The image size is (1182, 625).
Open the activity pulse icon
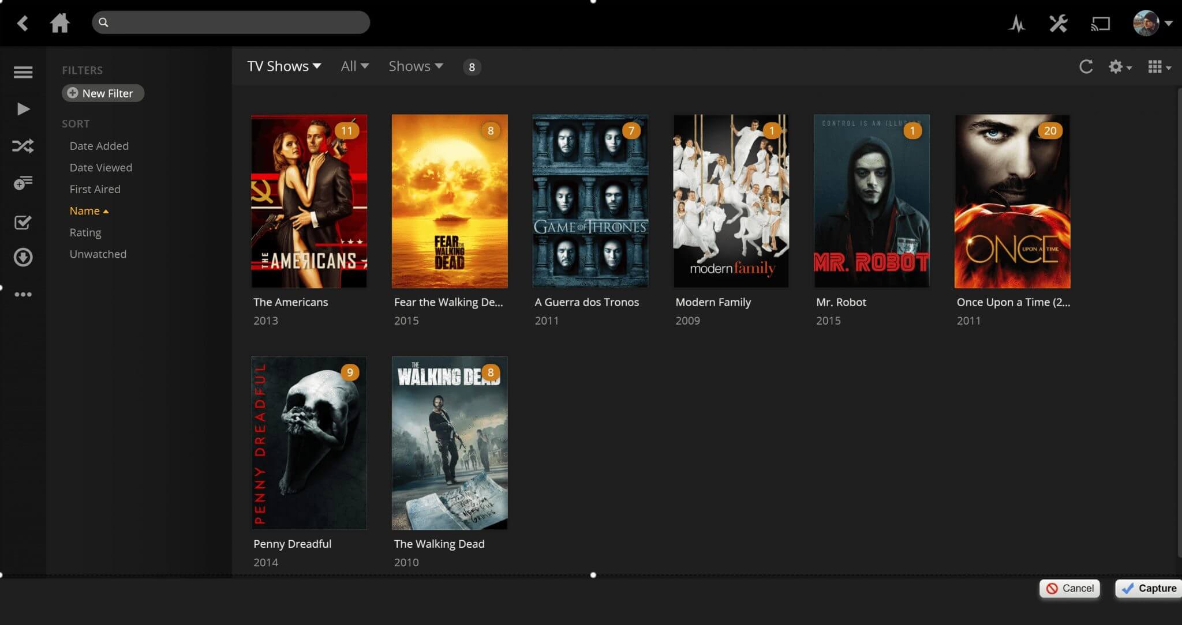point(1017,24)
